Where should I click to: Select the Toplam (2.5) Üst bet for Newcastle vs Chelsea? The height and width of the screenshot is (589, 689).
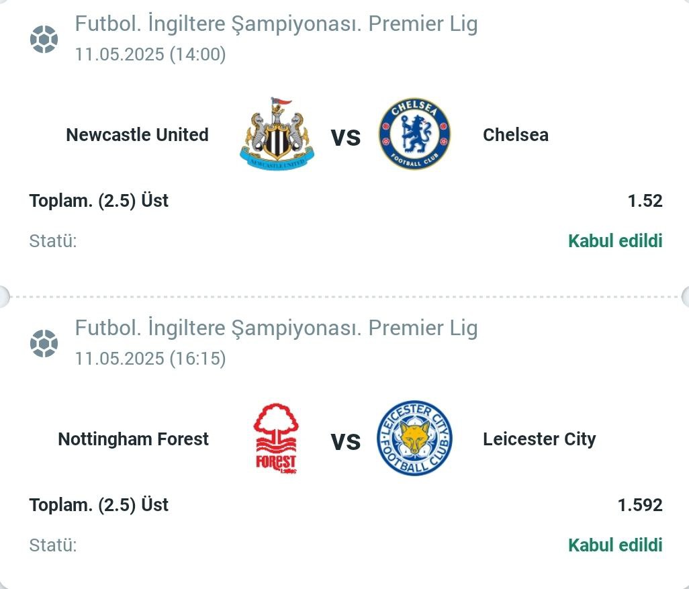click(99, 201)
